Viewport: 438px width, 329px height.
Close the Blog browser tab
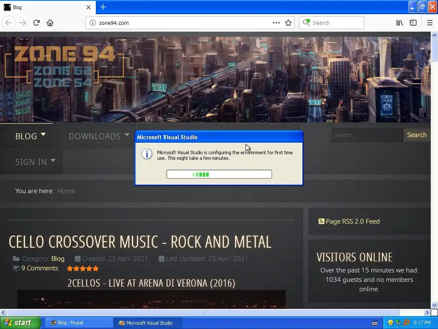click(89, 7)
